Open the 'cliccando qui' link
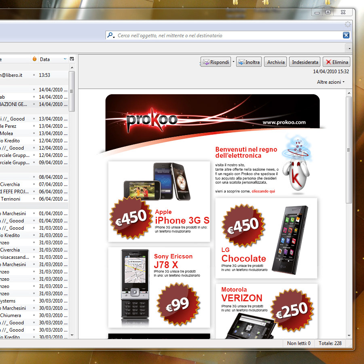364x364 pixels. pos(263,191)
